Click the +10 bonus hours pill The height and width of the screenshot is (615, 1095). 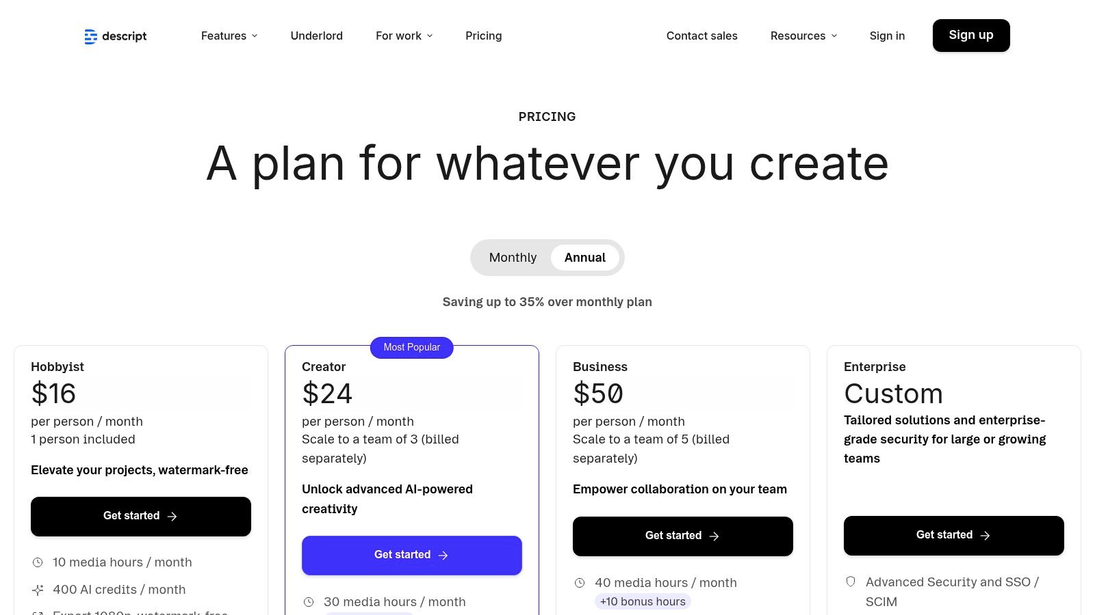tap(642, 601)
